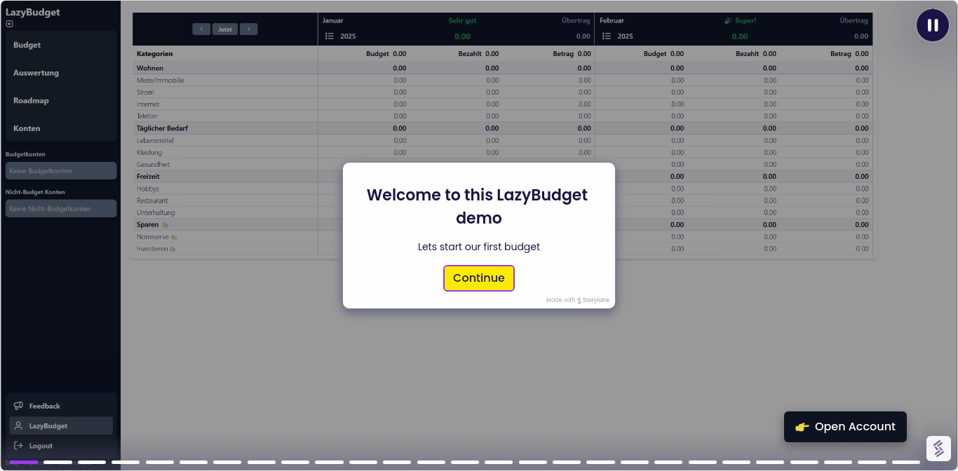Select the Restaurant category row
Image resolution: width=958 pixels, height=471 pixels.
[x=503, y=201]
